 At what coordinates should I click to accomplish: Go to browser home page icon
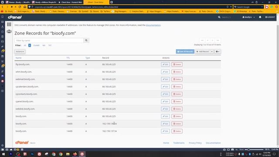coord(25,7)
